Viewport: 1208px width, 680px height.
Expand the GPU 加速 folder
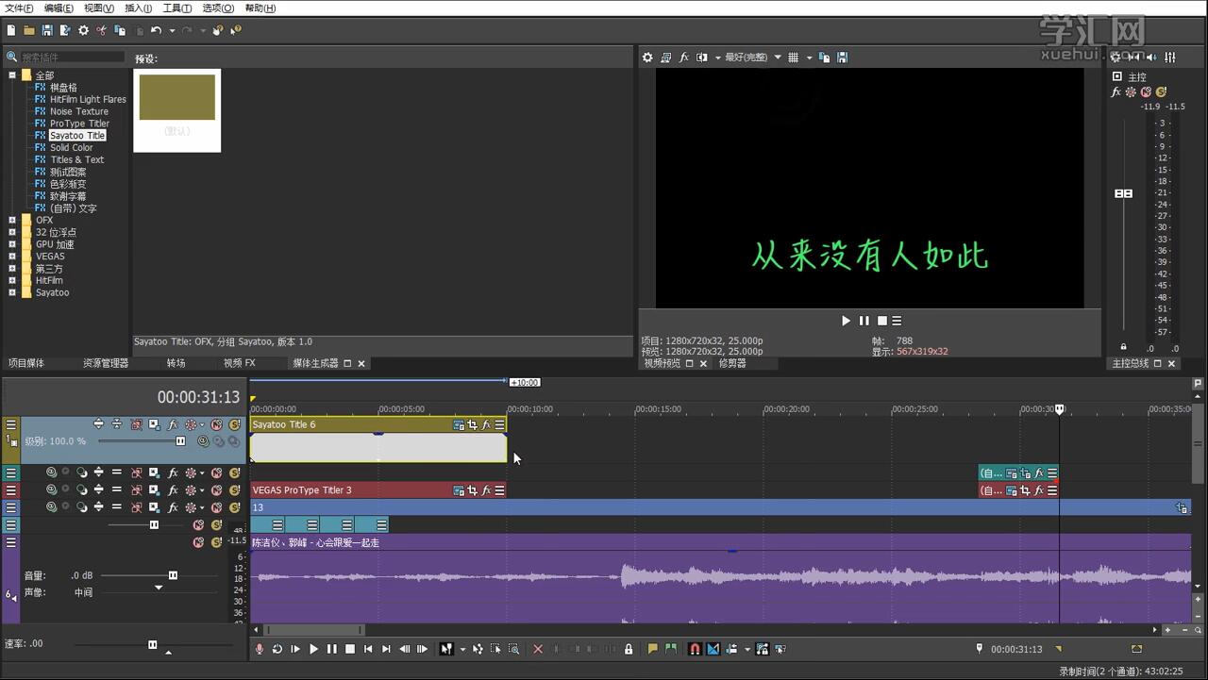tap(12, 244)
